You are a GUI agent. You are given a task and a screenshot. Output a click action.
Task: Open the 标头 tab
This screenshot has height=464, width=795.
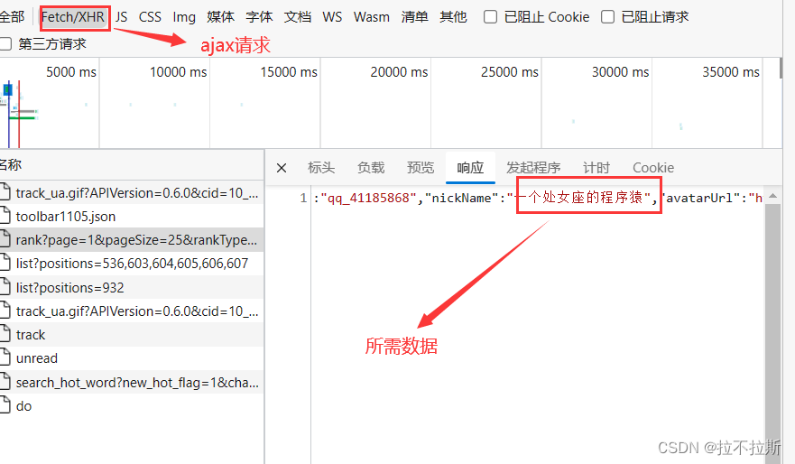(321, 168)
